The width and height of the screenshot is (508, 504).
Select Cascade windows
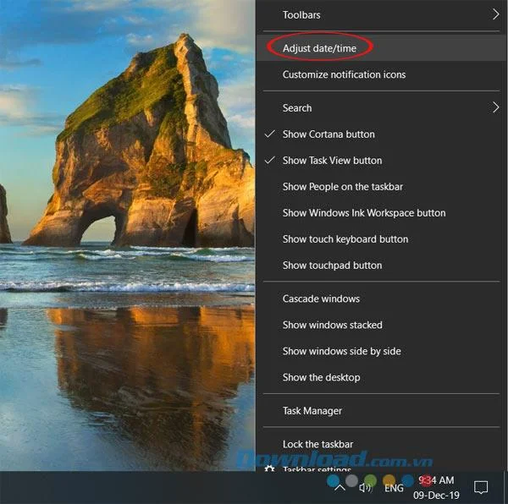[x=381, y=299]
